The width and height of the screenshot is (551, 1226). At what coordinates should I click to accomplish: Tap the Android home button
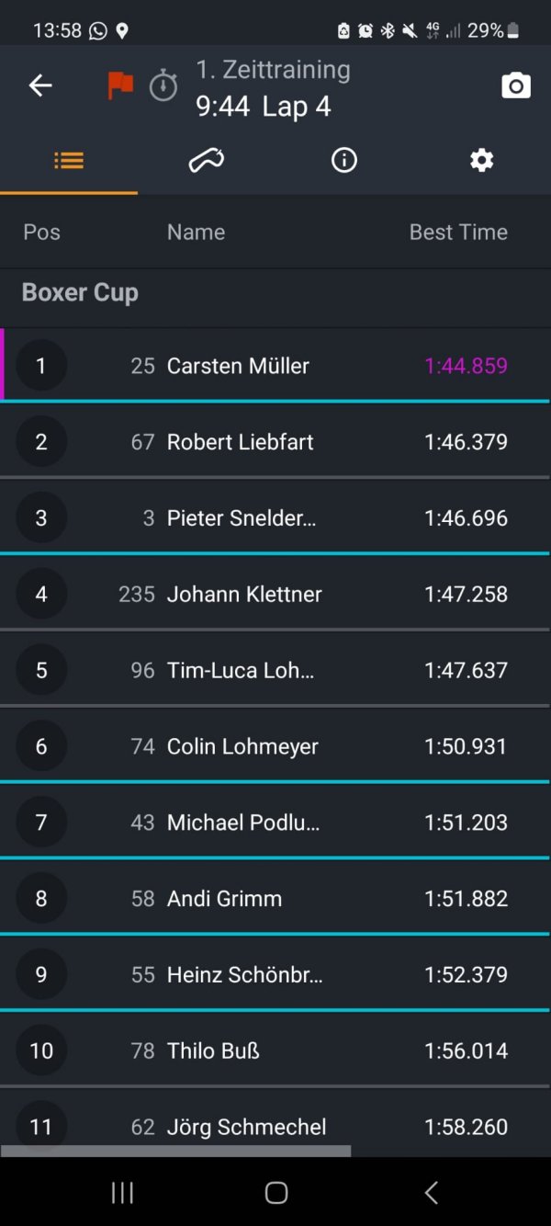coord(275,1193)
